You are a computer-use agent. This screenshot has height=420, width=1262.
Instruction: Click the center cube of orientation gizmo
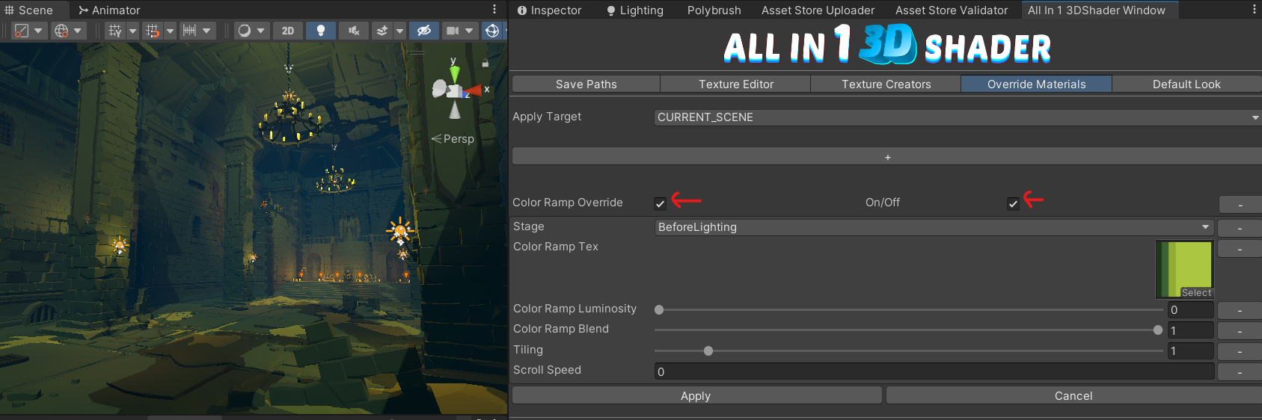[x=454, y=91]
